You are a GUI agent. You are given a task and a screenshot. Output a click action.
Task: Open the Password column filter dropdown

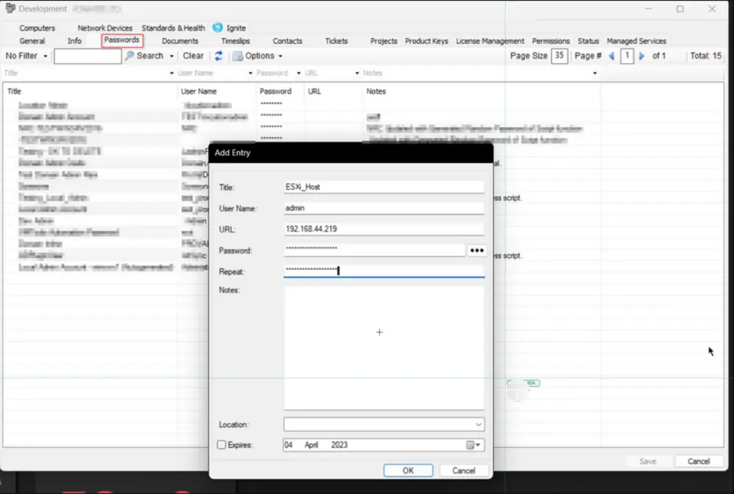click(x=299, y=73)
